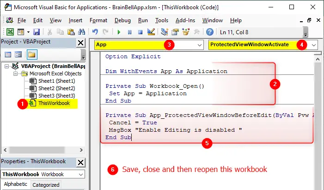Open the View menu
Viewport: 324px width, 190px height.
(x=55, y=20)
